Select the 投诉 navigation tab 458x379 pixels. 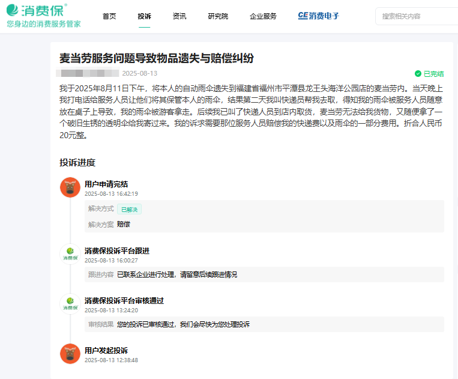point(144,16)
